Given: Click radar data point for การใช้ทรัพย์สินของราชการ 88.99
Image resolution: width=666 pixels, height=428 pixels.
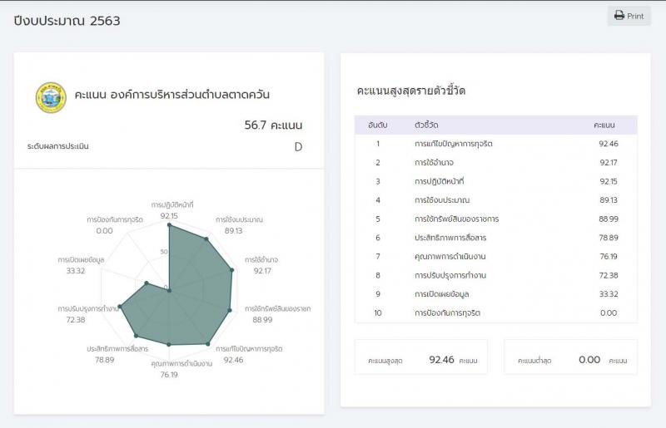Looking at the screenshot, I should click(x=230, y=311).
